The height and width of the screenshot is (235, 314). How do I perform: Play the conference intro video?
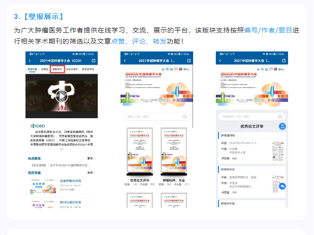tap(62, 96)
